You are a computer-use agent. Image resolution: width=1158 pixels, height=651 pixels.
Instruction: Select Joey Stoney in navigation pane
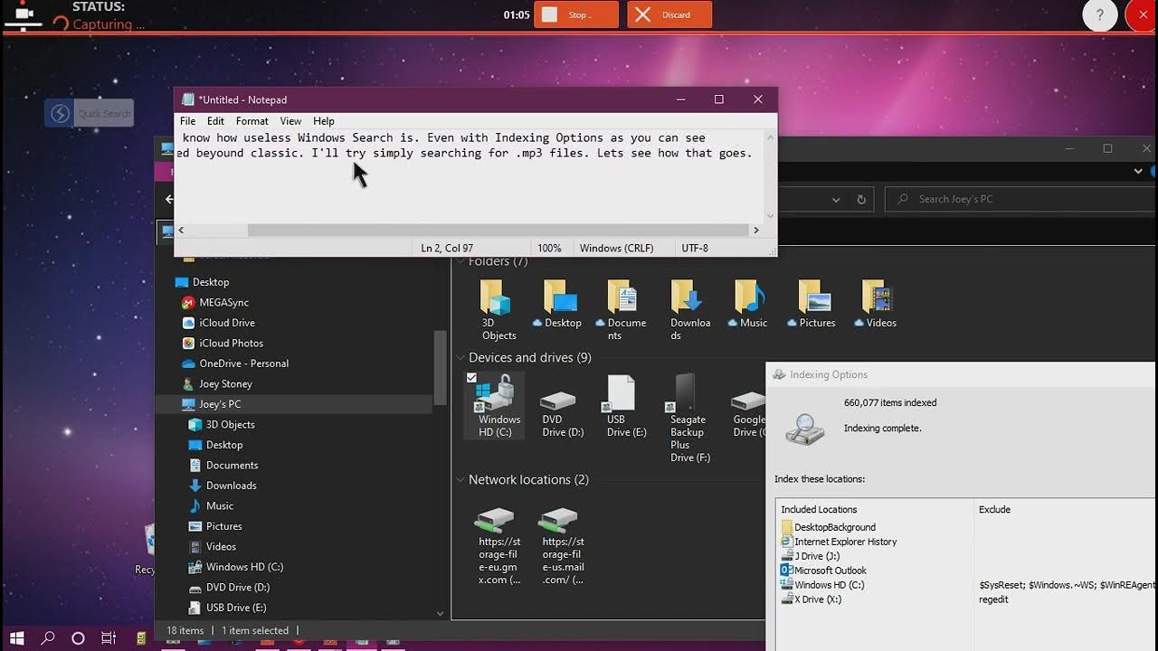point(217,384)
